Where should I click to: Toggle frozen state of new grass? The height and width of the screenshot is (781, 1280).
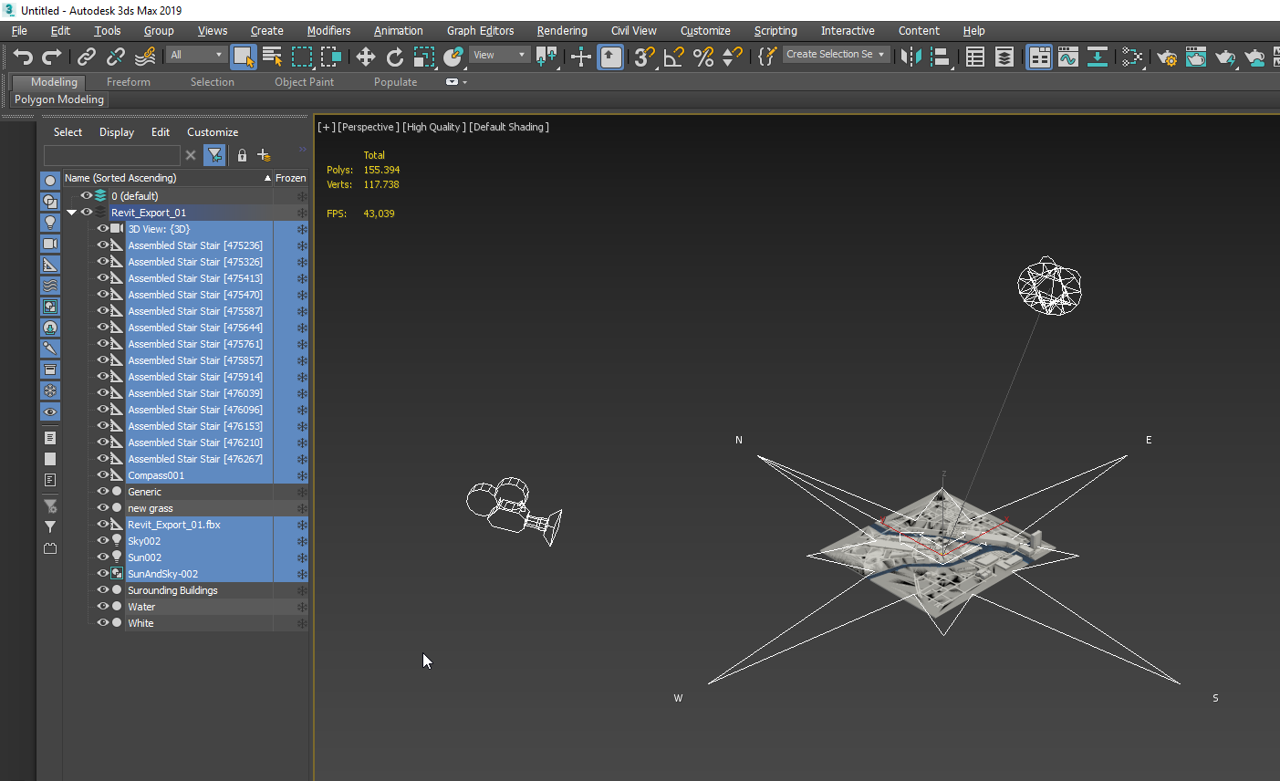[301, 508]
